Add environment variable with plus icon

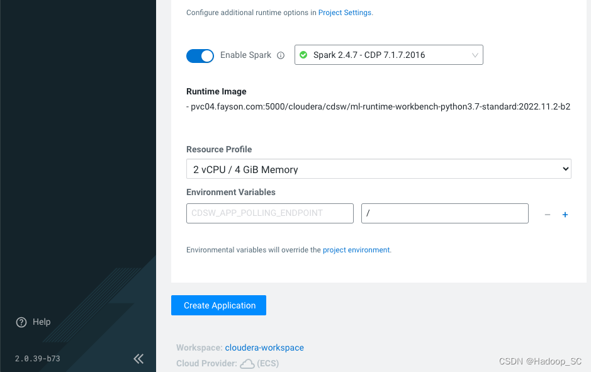click(x=565, y=215)
